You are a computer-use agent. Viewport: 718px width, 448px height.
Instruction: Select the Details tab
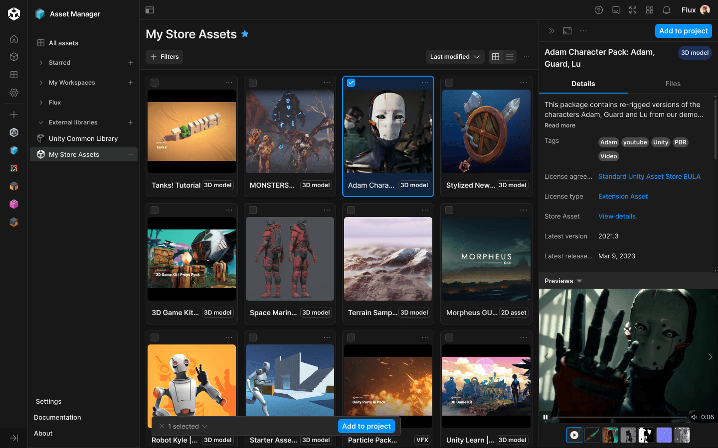point(583,84)
